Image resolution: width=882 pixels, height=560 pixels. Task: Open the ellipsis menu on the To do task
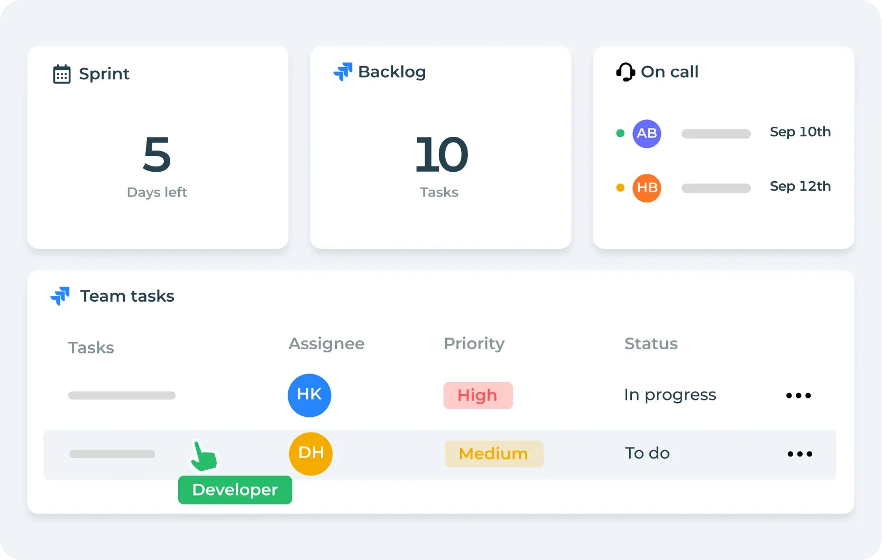point(800,454)
